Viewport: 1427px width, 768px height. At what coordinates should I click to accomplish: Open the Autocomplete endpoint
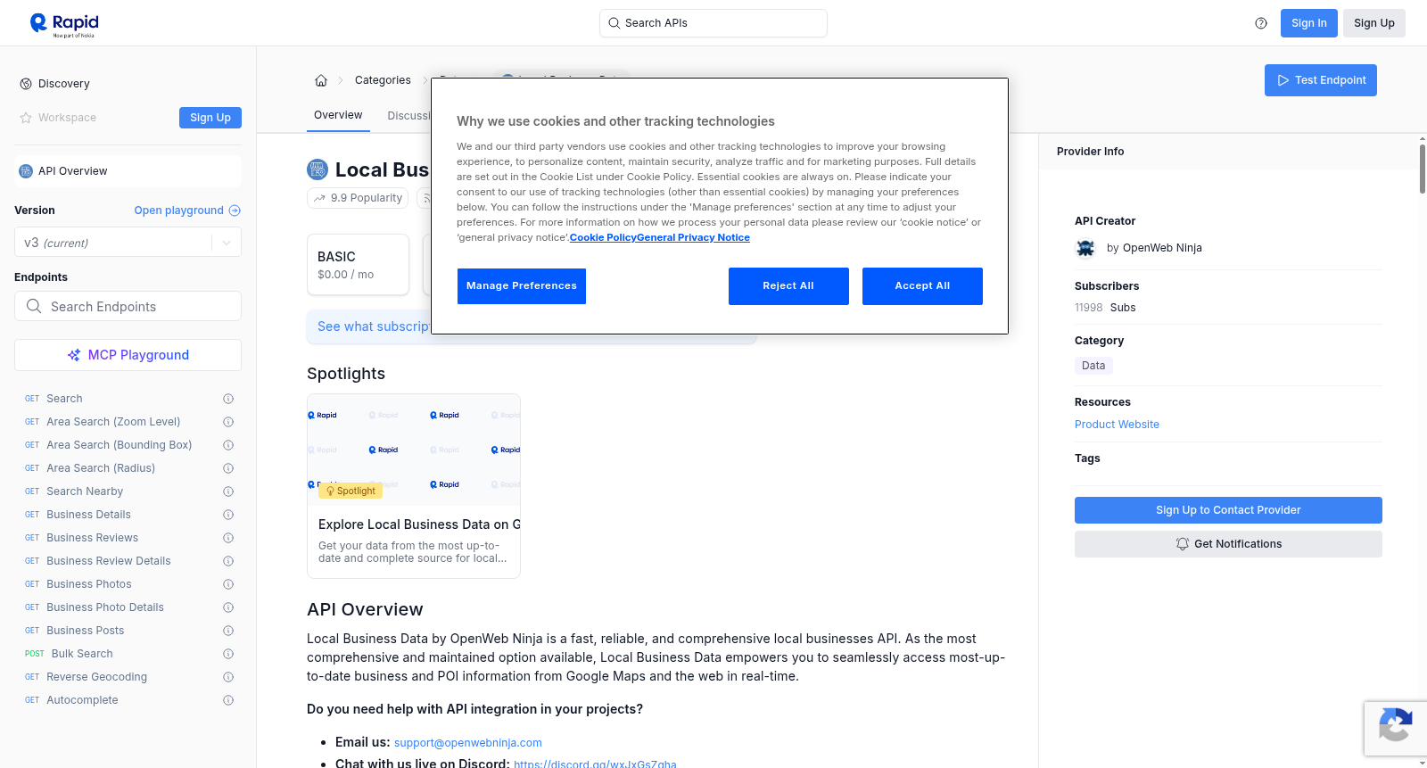tap(82, 700)
